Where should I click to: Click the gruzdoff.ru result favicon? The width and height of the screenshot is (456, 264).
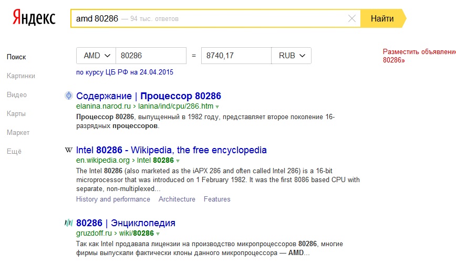point(69,223)
